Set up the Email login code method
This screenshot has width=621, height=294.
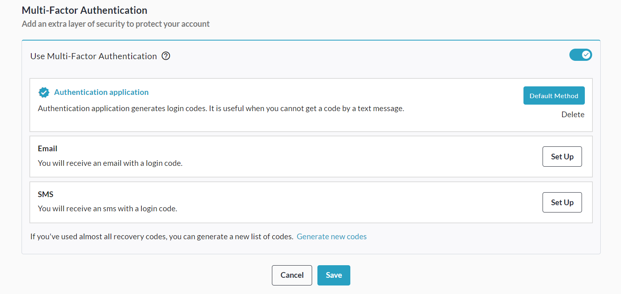tap(562, 157)
